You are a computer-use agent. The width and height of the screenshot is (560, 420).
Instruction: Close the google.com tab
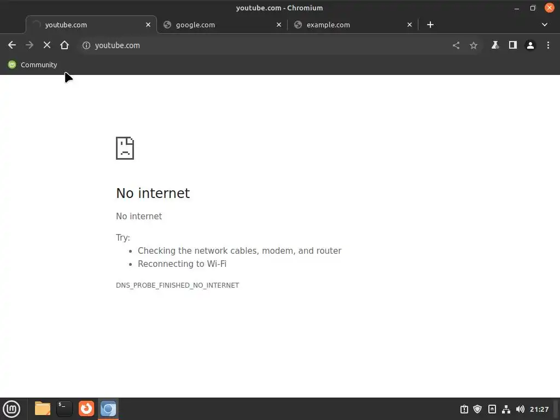pyautogui.click(x=279, y=25)
